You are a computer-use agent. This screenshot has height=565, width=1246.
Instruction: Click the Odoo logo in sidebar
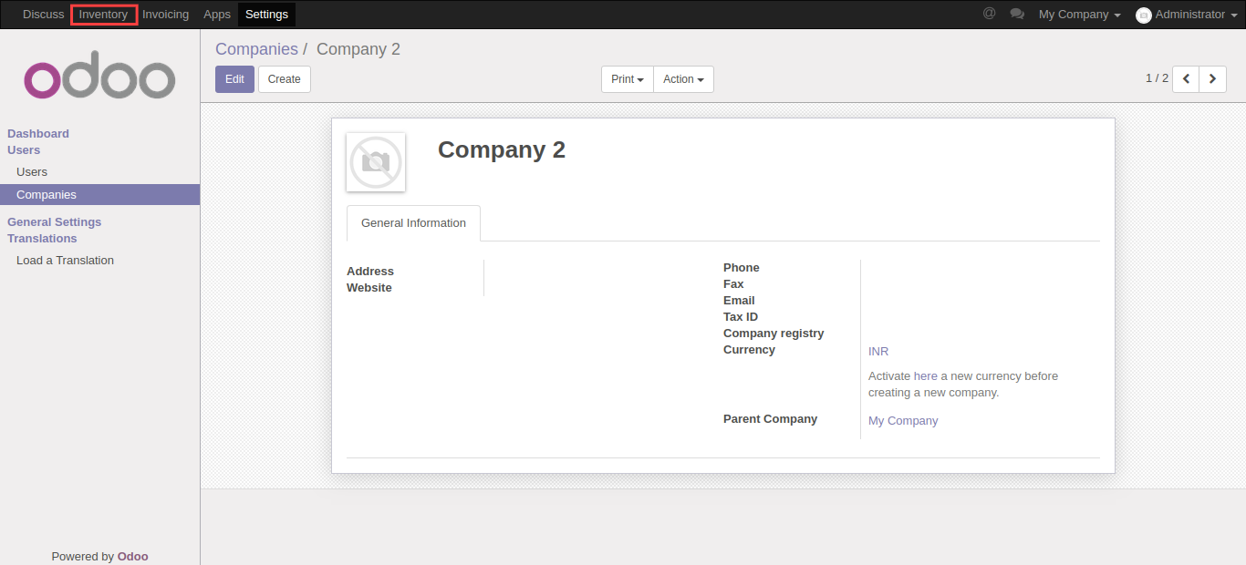coord(99,80)
